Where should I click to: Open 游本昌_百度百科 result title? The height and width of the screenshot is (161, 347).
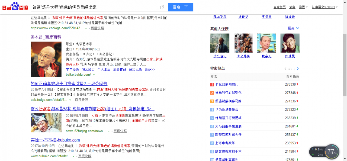pyautogui.click(x=46, y=37)
